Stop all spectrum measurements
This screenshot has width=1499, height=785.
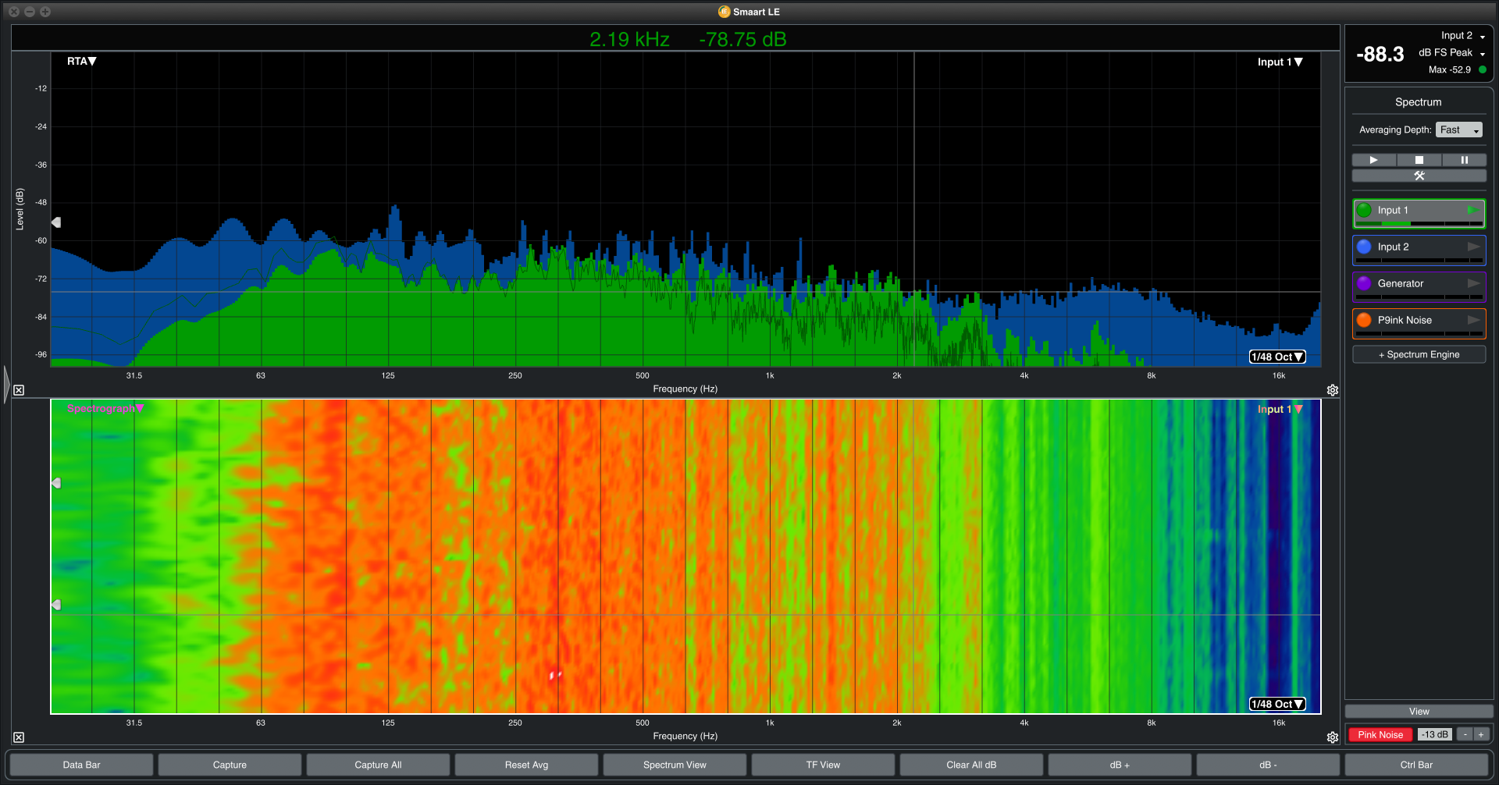[1419, 160]
